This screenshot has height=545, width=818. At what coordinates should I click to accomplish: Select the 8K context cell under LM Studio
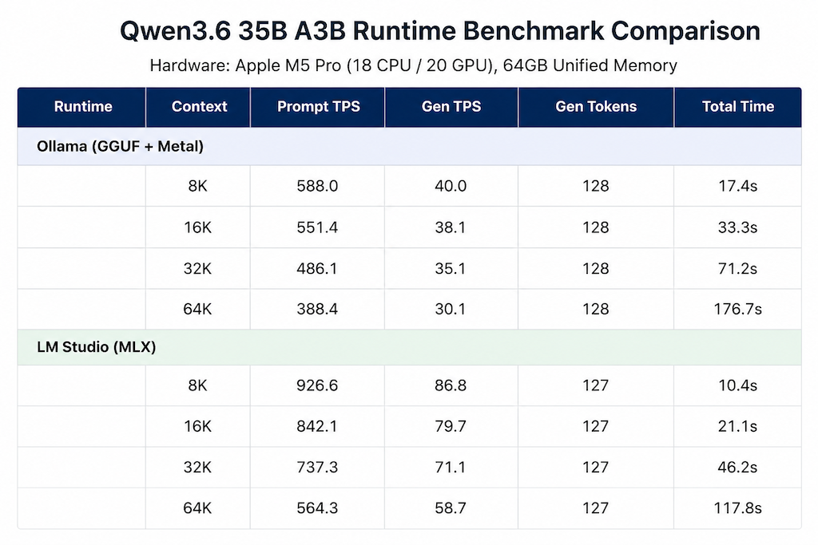[198, 385]
